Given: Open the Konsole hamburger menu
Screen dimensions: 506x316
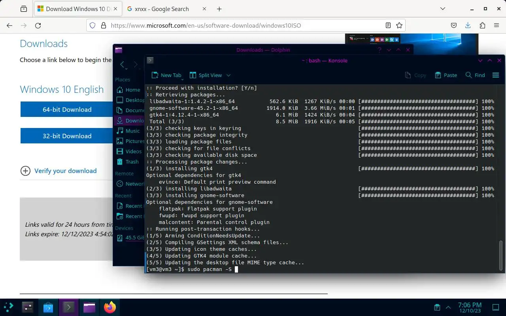Looking at the screenshot, I should point(496,75).
